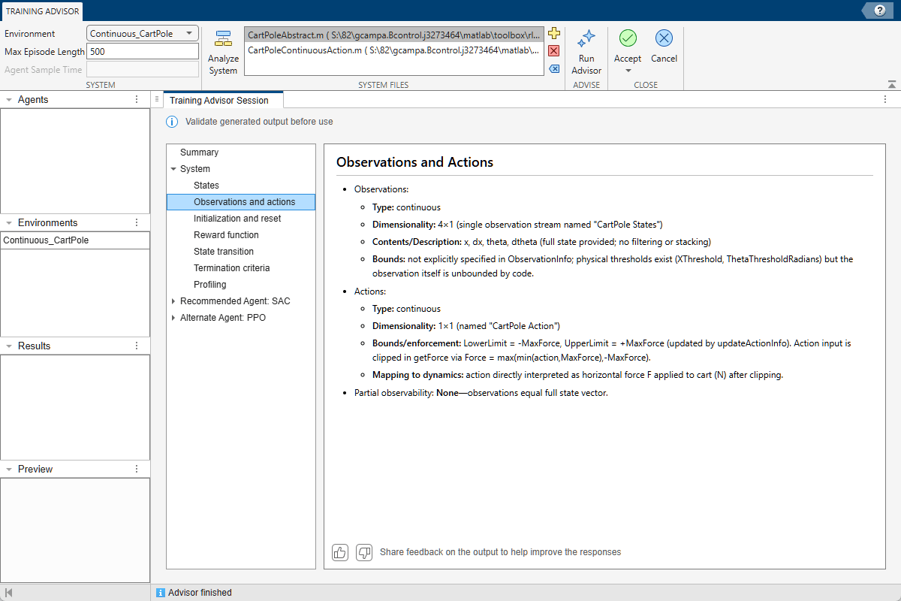Open the Environment dropdown Continuous_CartPole
Viewport: 901px width, 601px height.
coord(143,33)
